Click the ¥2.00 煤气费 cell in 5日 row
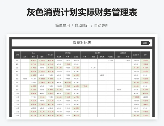This screenshot has width=164, height=126. pyautogui.click(x=102, y=75)
